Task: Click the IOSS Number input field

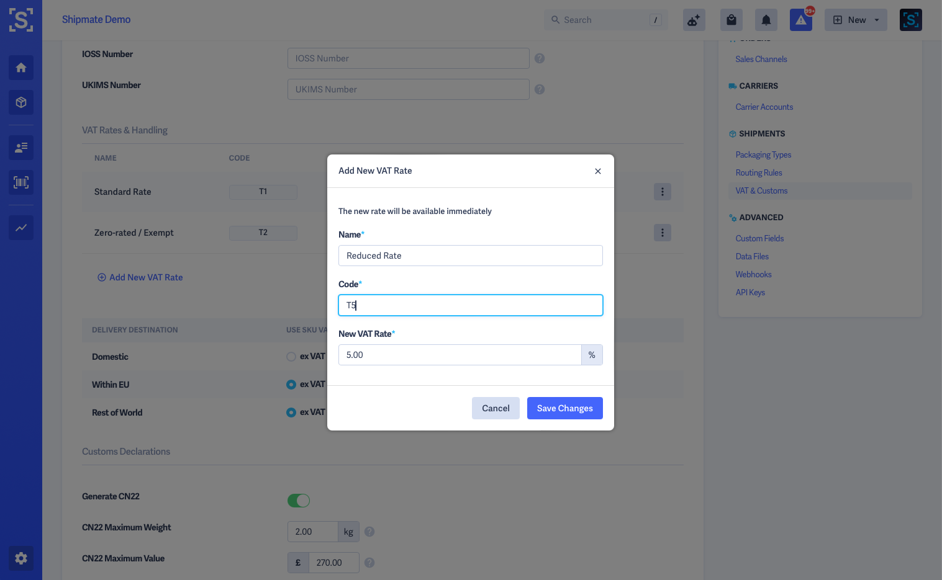Action: 409,58
